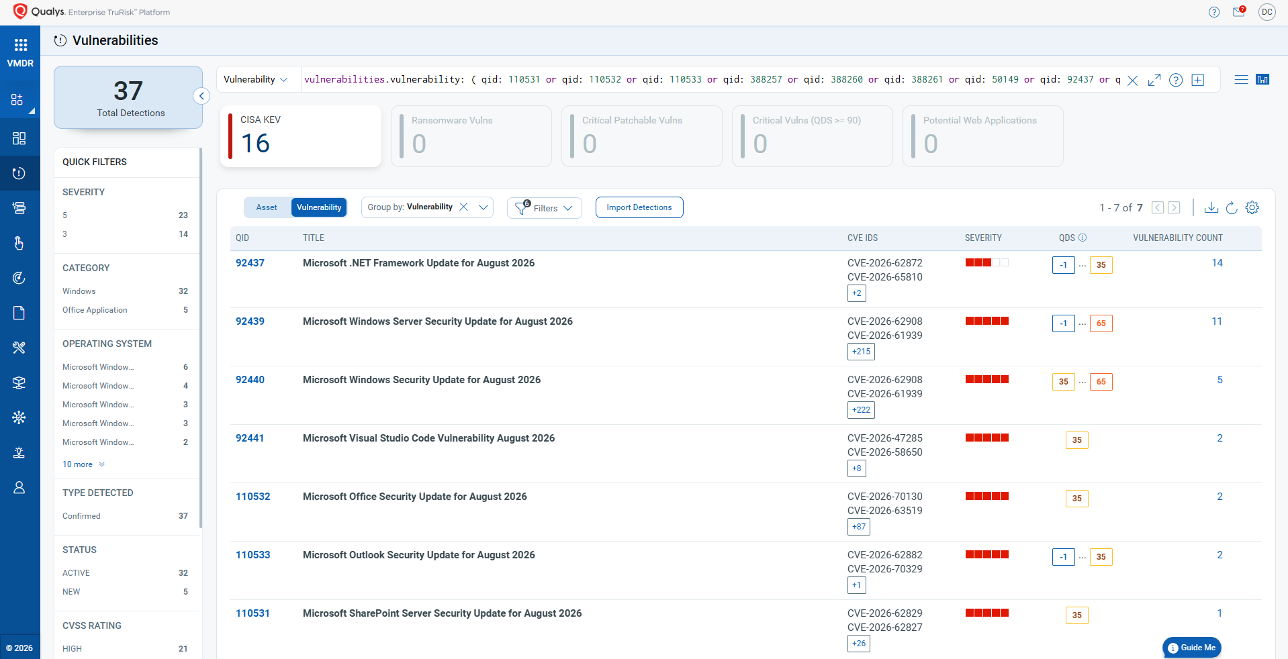Select the Critical Vulns (QDS >= 90) card

[x=813, y=136]
